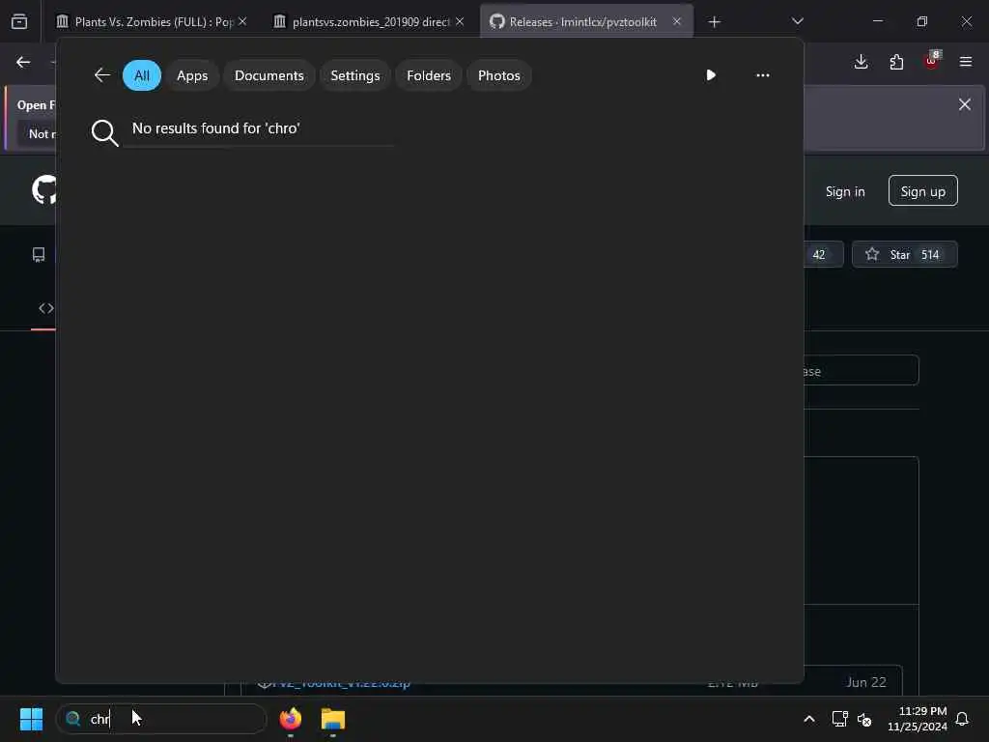
Task: Select the All search filter
Action: tap(142, 75)
